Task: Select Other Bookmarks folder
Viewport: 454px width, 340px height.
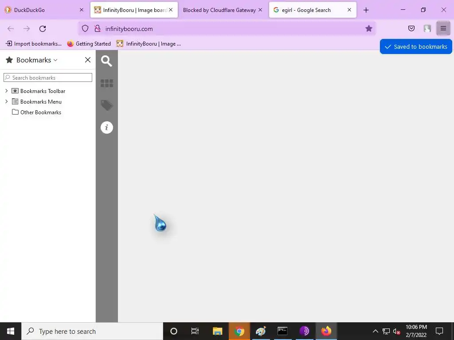Action: pos(36,112)
